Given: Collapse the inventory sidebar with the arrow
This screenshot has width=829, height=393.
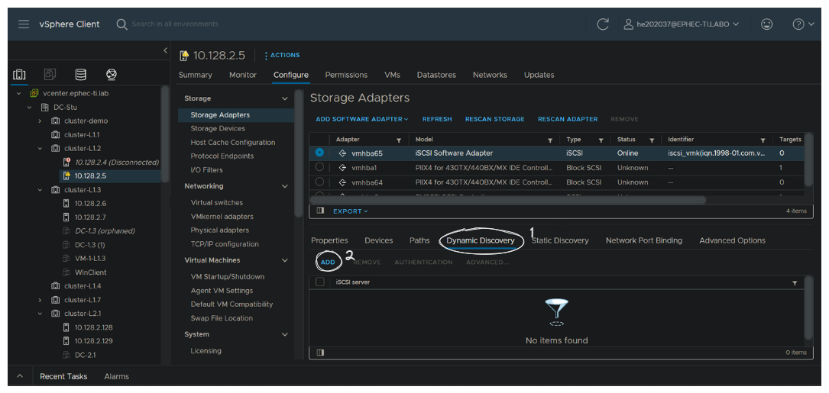Looking at the screenshot, I should click(165, 50).
